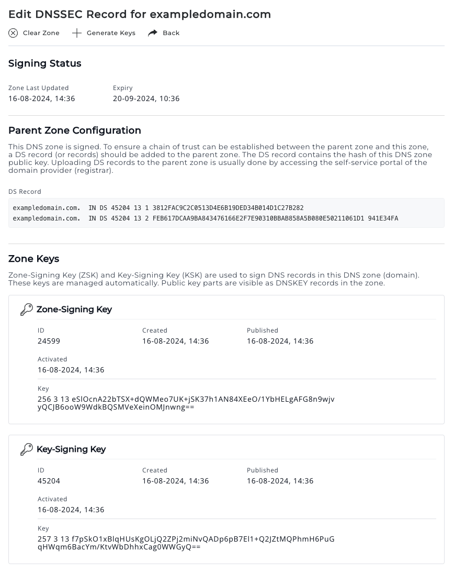The width and height of the screenshot is (454, 573).
Task: Select the Zone-Signing Key key icon
Action: [x=26, y=309]
